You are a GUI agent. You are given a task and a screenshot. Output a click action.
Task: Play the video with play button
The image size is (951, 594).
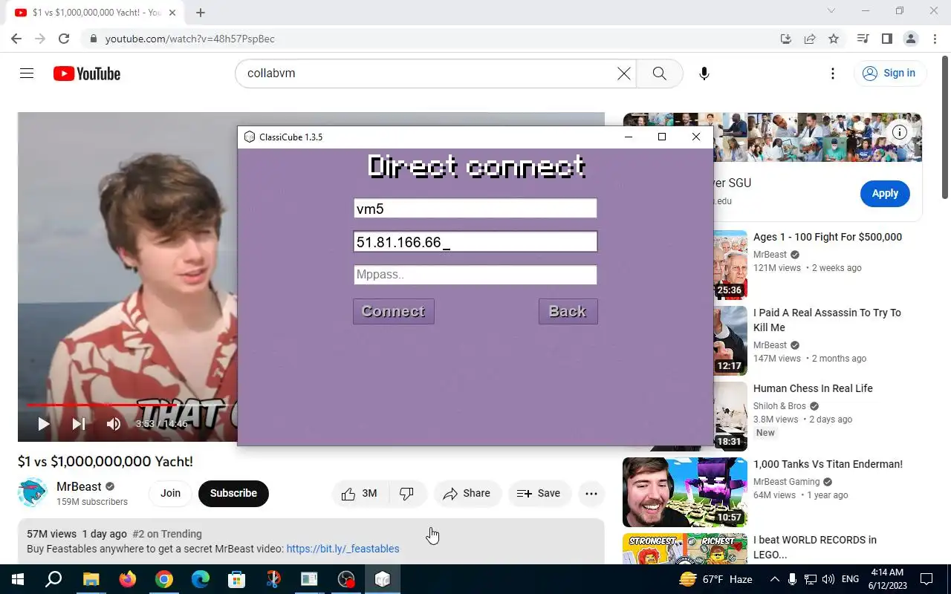(43, 424)
